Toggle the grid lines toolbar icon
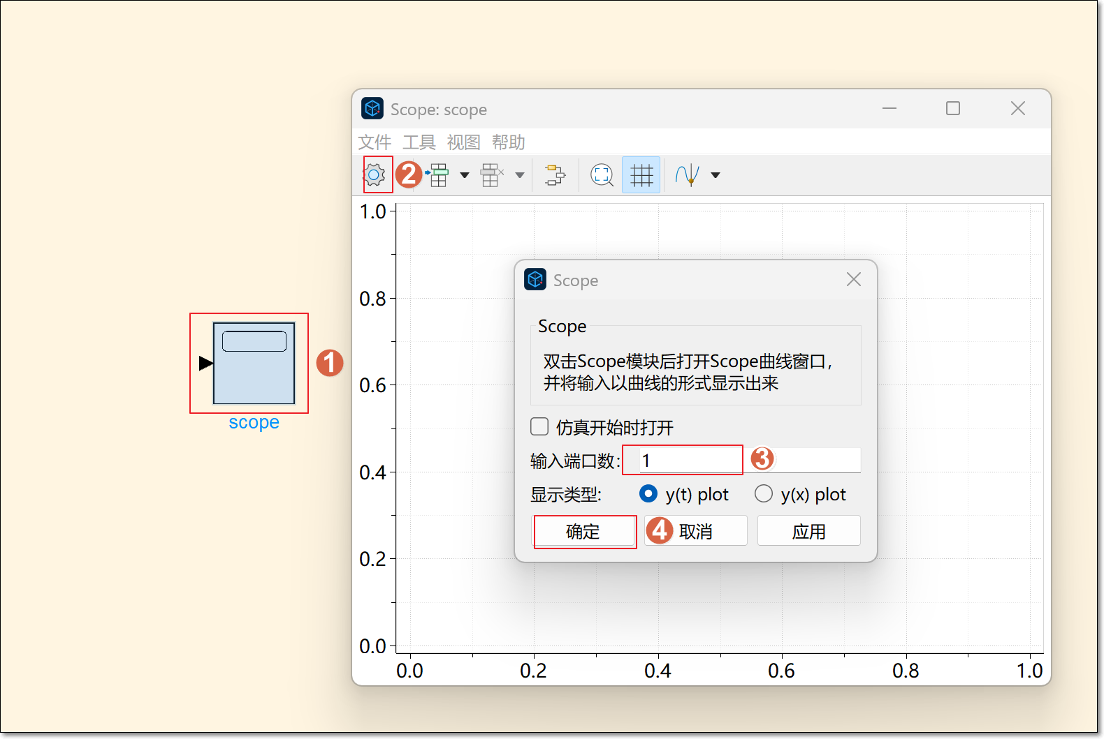Image resolution: width=1104 pixels, height=739 pixels. 641,174
